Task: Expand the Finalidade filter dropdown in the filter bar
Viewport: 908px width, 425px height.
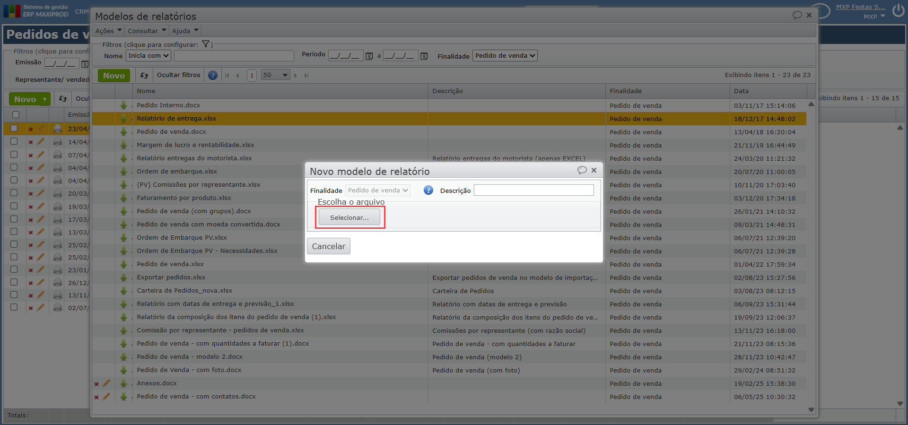Action: coord(505,56)
